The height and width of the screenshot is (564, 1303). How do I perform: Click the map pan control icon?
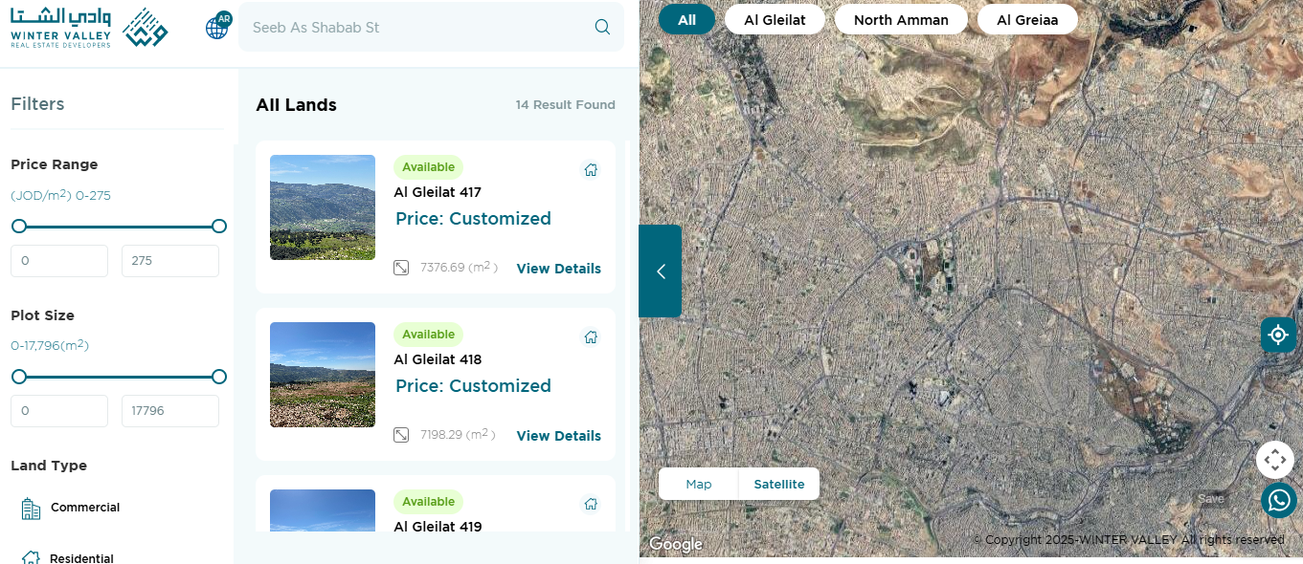point(1274,460)
